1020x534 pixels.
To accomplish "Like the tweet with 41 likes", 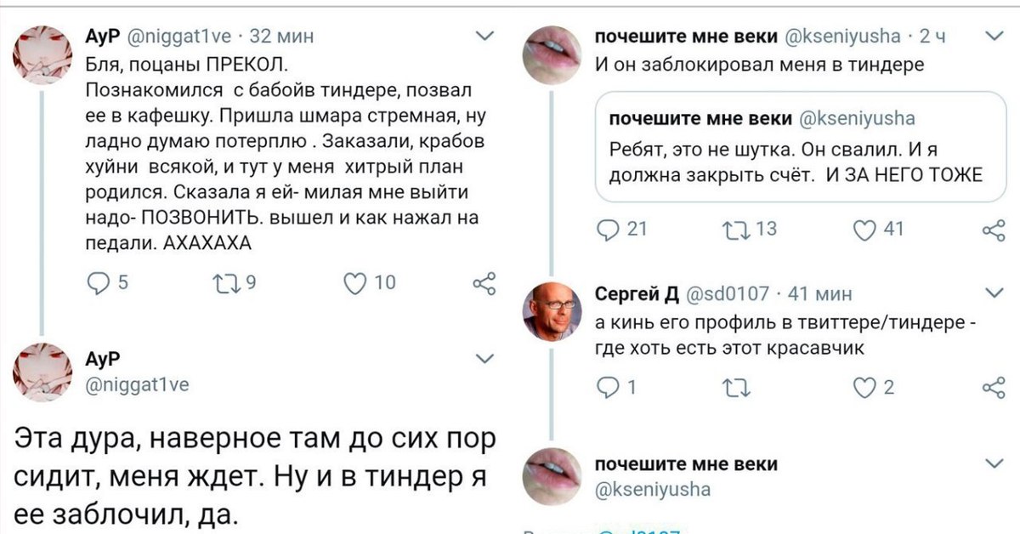I will point(864,229).
